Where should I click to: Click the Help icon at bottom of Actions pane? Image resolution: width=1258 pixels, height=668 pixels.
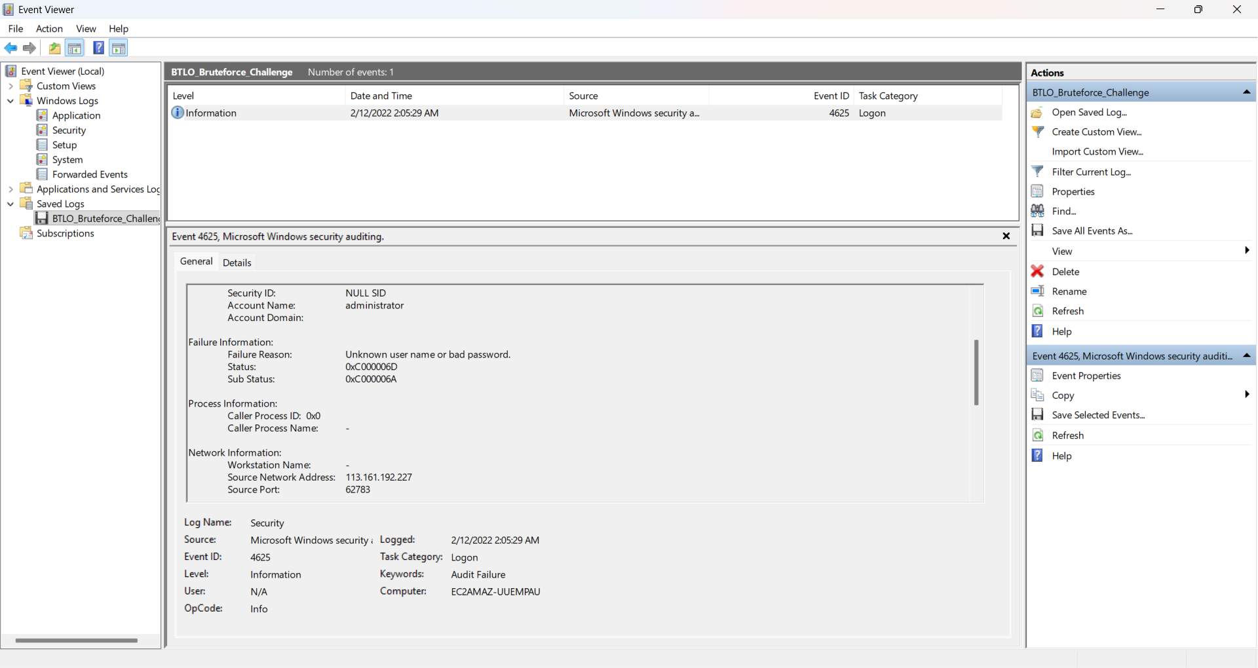tap(1037, 456)
